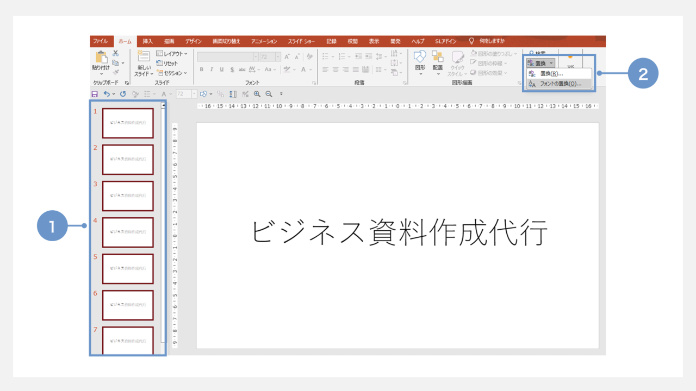The width and height of the screenshot is (696, 391).
Task: Click the Font Color (A) button
Action: pyautogui.click(x=304, y=70)
